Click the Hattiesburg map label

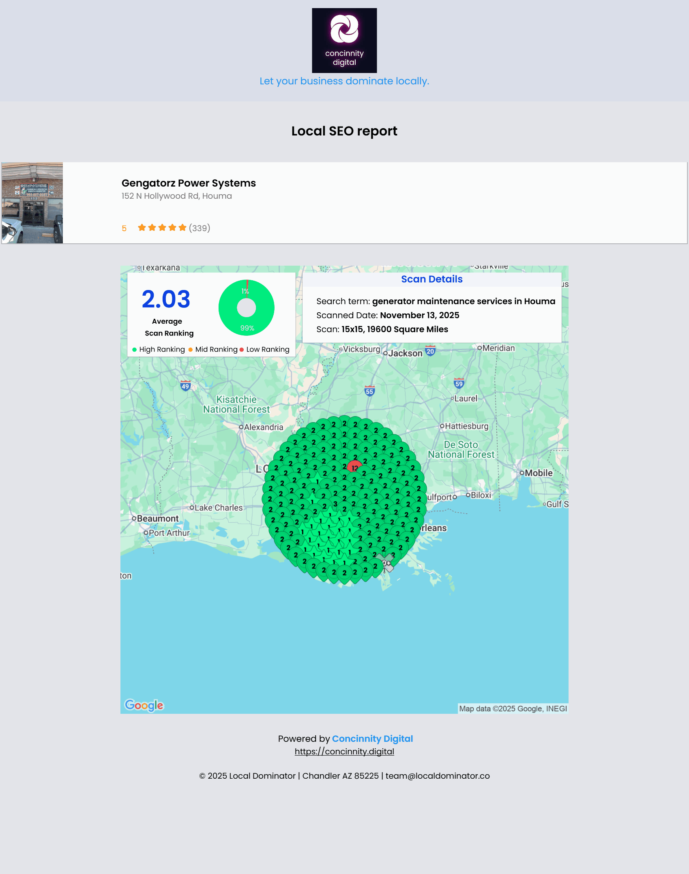[467, 426]
